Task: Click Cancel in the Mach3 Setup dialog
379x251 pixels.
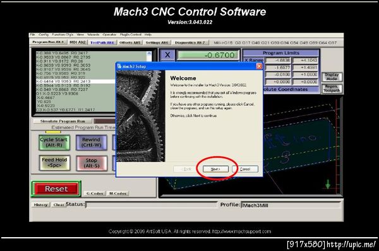Action: [245, 169]
